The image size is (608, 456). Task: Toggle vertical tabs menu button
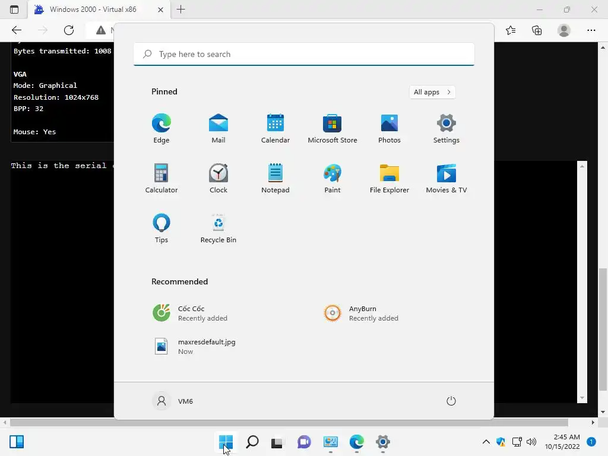coord(14,9)
